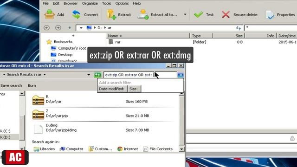Open the Edit menu
The width and height of the screenshot is (297, 167).
pos(56,3)
